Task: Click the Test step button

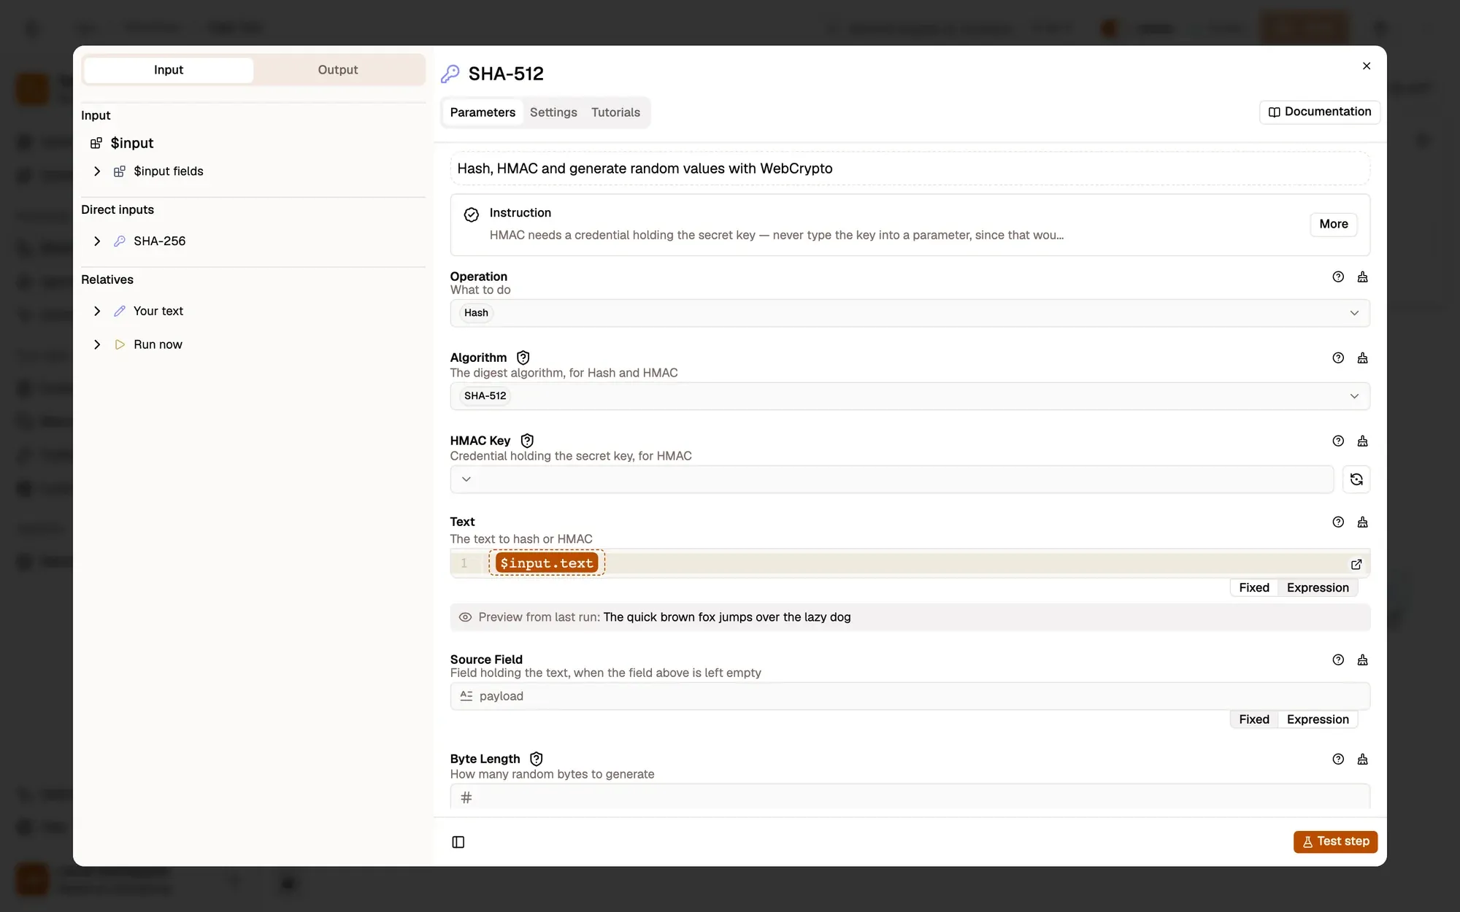Action: [1335, 842]
